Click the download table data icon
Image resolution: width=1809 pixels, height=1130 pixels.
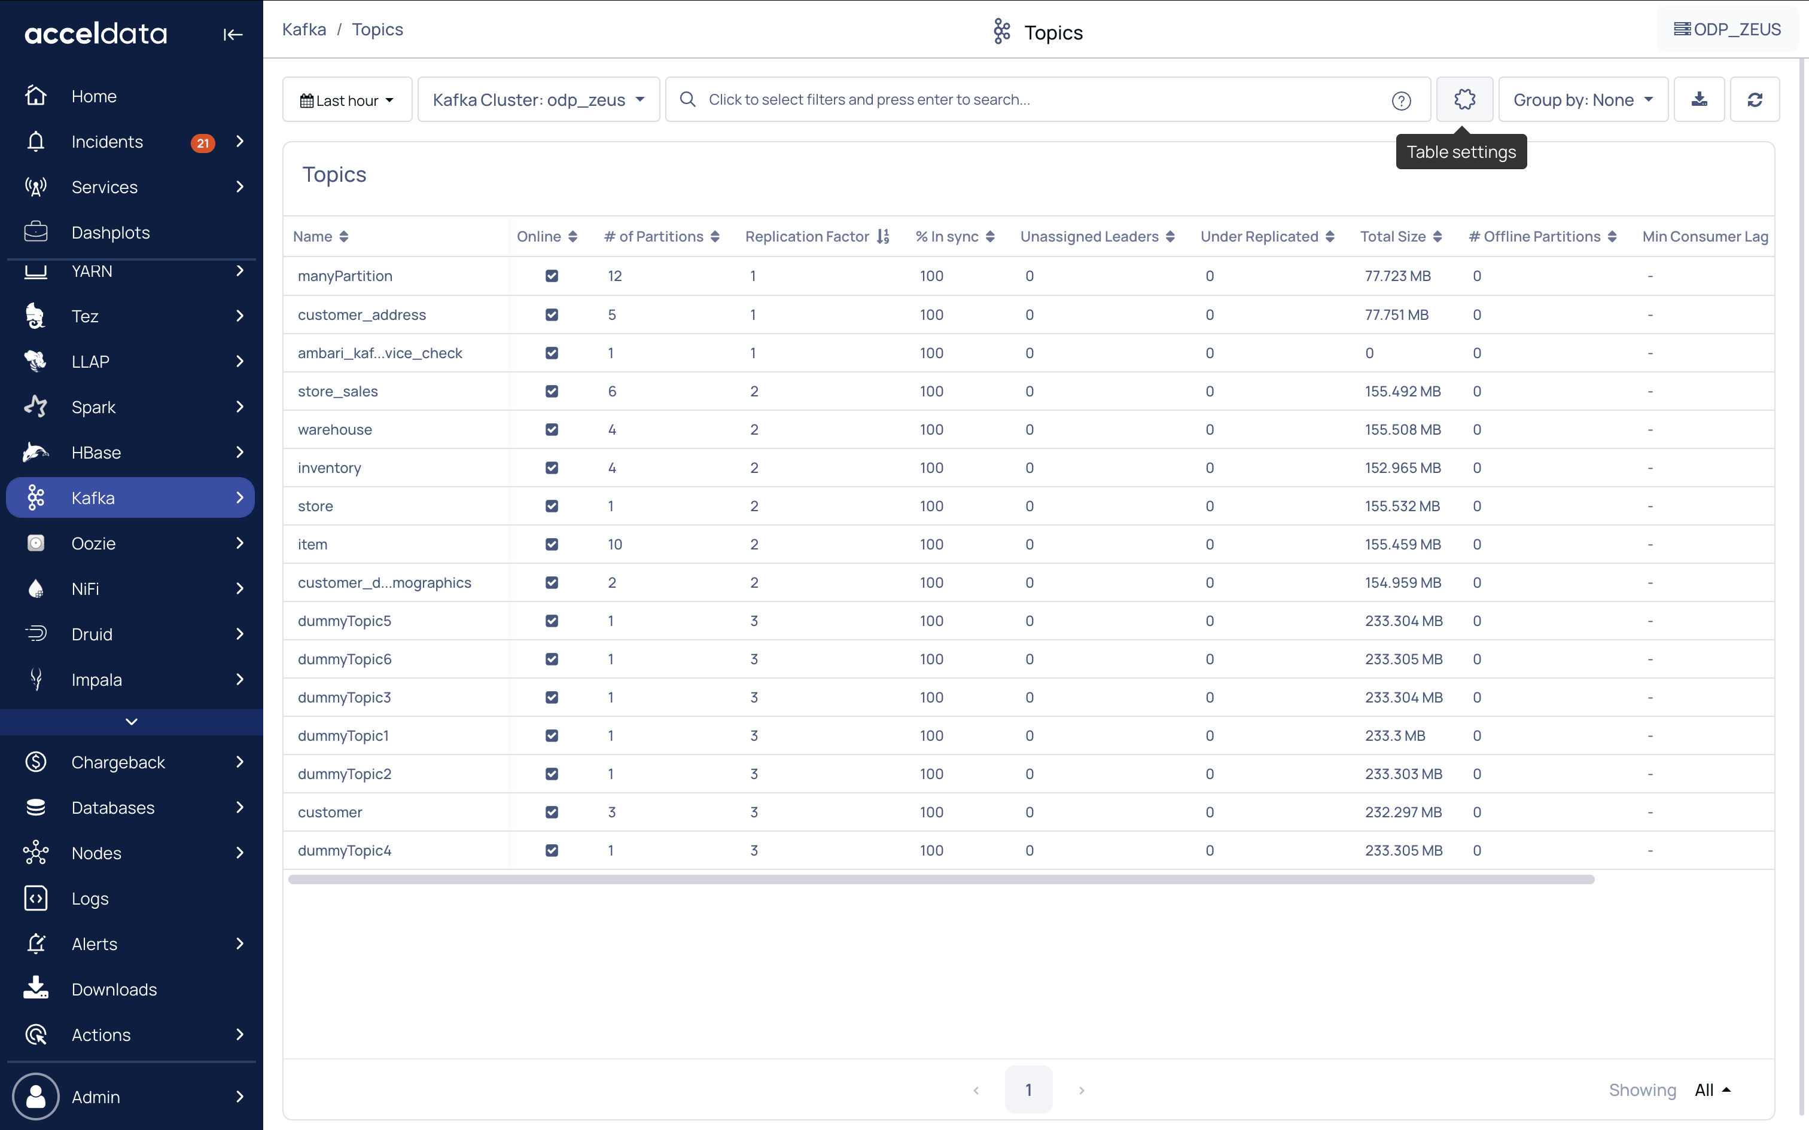(1698, 99)
